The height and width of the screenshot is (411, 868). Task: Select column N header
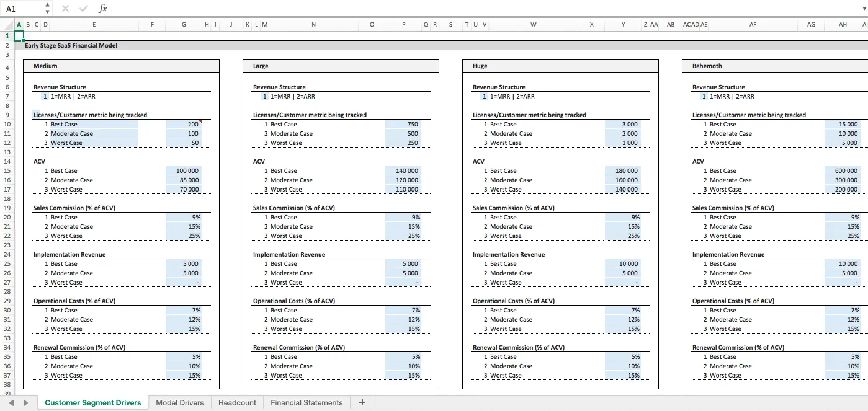(x=314, y=25)
